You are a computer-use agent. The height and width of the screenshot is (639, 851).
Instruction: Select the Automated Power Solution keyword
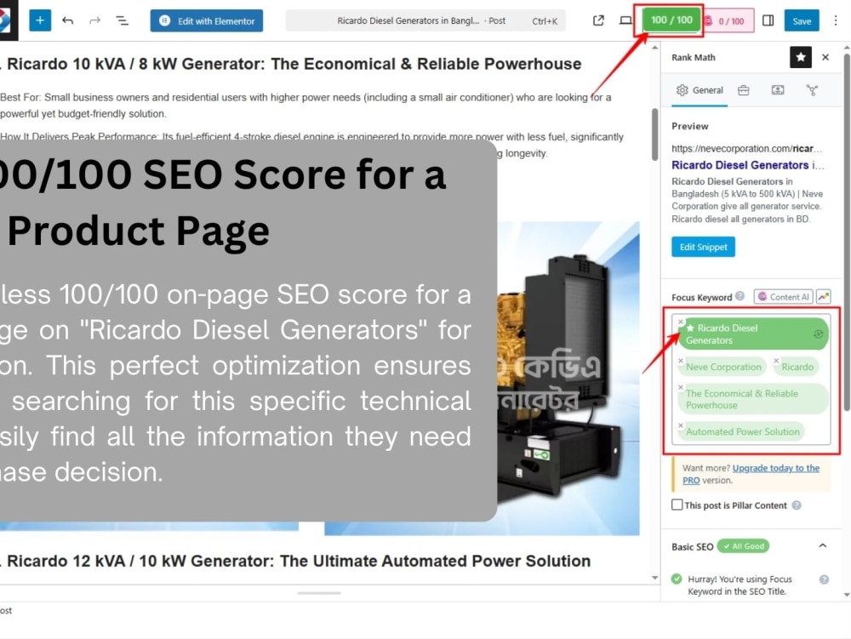click(x=742, y=431)
